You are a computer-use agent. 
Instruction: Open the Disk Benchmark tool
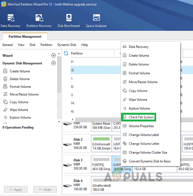69,21
